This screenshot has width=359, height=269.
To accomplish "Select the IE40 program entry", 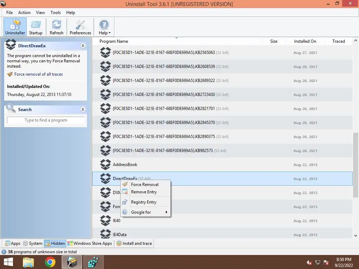I will click(222, 221).
